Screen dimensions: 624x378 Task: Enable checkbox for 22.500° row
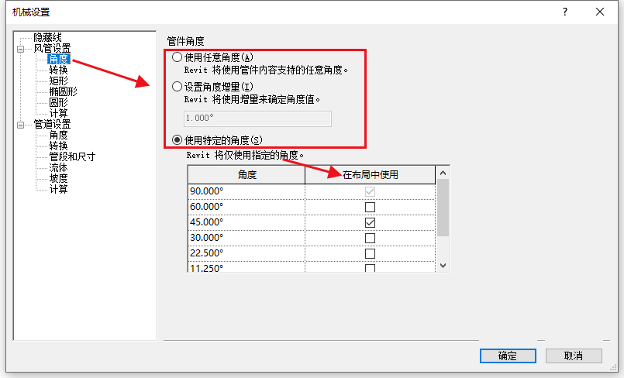tap(370, 253)
